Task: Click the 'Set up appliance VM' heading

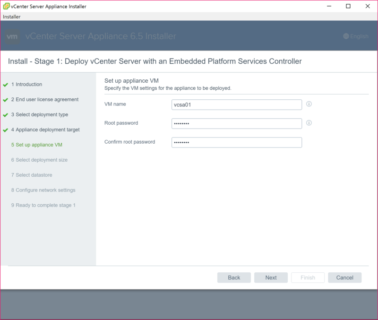Action: (131, 81)
